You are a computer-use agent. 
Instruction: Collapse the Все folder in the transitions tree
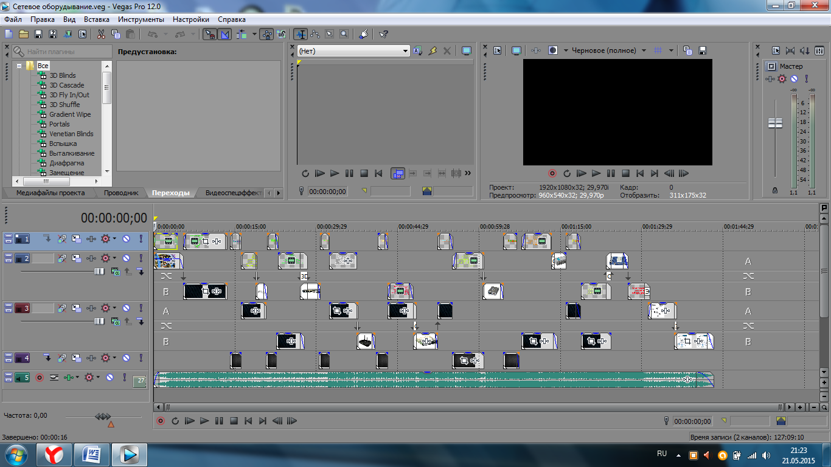click(x=19, y=66)
